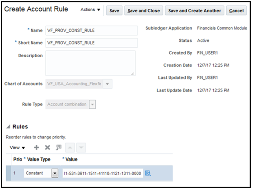The height and width of the screenshot is (189, 253).
Task: Click the Creation Date value 12/7/17 12:25 PM
Action: (213, 65)
